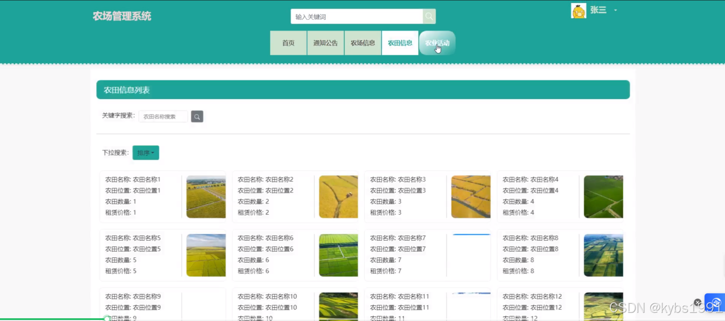725x321 pixels.
Task: Focus the 输入关键词 search field
Action: 357,16
